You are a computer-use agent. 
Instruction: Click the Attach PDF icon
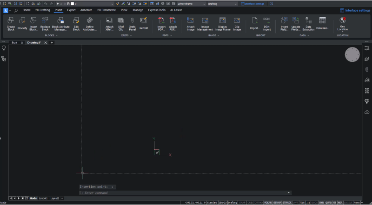[173, 24]
